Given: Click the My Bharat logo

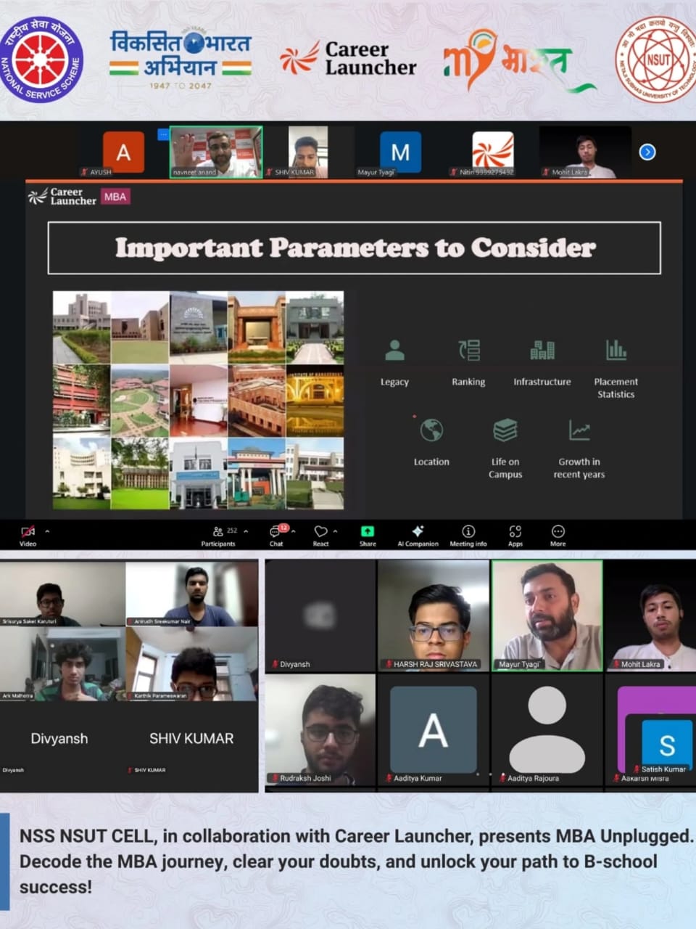Looking at the screenshot, I should click(x=518, y=61).
